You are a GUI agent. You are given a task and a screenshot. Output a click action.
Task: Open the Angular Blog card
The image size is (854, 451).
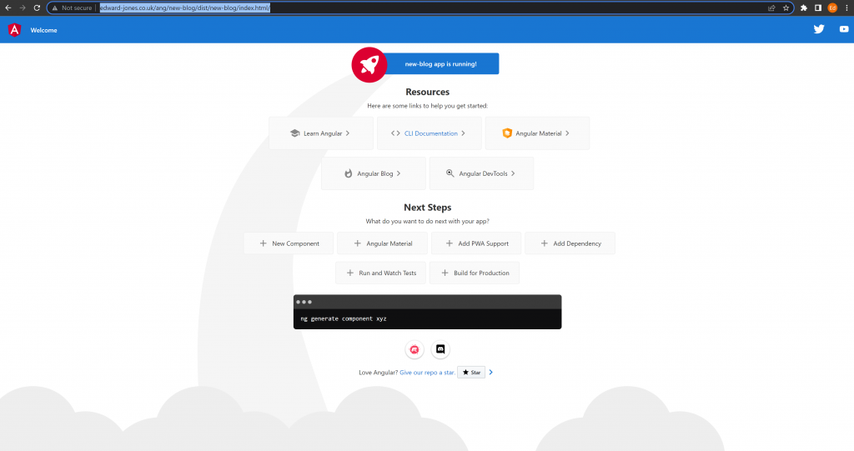coord(374,173)
